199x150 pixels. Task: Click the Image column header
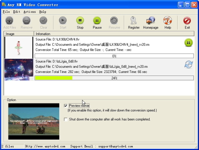pos(19,34)
